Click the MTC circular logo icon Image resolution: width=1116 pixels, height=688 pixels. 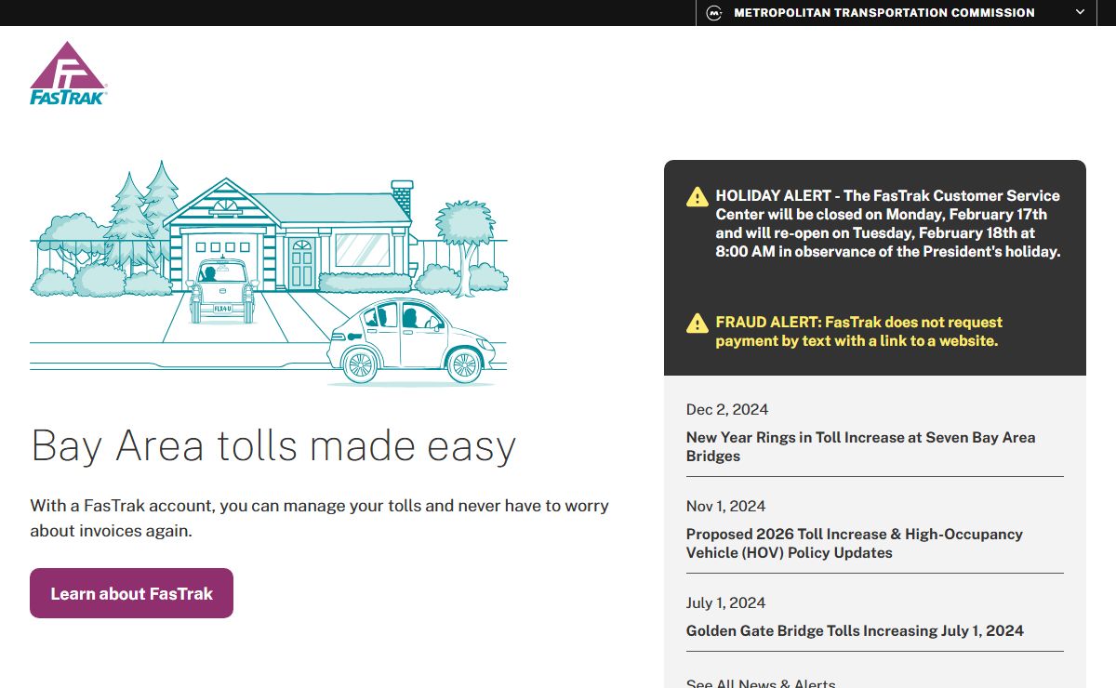tap(714, 13)
